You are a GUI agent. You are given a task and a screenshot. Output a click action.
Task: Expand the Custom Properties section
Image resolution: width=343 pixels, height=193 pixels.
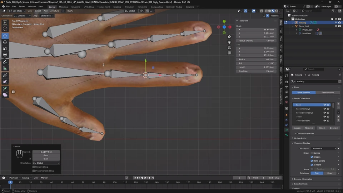(305, 133)
